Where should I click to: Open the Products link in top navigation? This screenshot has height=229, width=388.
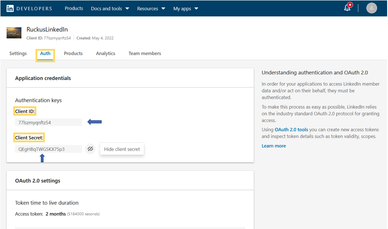[x=74, y=8]
